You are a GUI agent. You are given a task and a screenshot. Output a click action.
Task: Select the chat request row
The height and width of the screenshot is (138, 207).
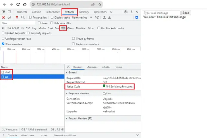pos(32,72)
